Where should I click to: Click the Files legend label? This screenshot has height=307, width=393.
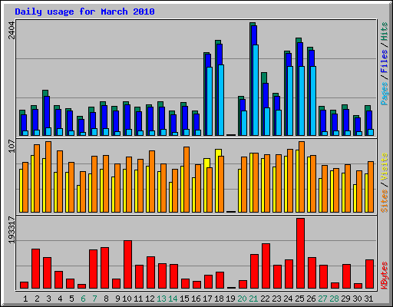[384, 61]
